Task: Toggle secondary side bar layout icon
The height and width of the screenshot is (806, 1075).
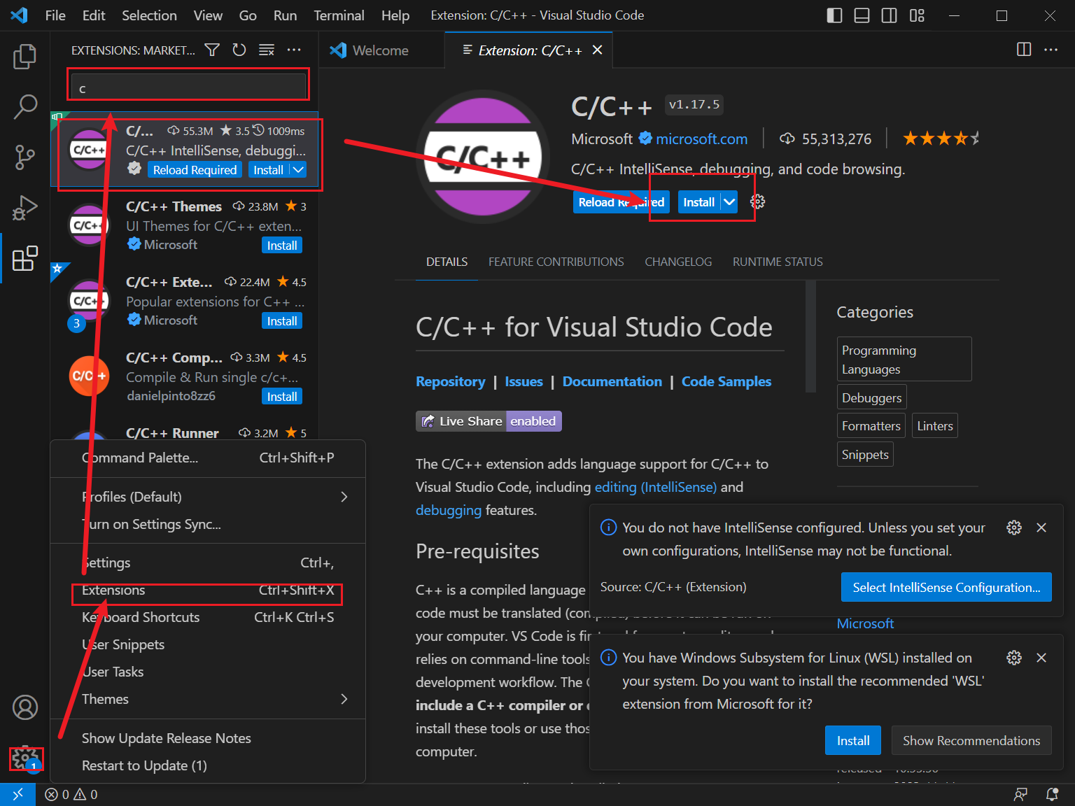Action: click(889, 15)
